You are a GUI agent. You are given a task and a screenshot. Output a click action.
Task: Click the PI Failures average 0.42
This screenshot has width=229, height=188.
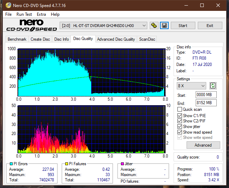click(x=106, y=169)
